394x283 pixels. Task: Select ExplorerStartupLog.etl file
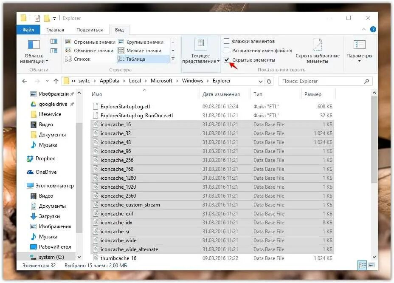(212, 106)
